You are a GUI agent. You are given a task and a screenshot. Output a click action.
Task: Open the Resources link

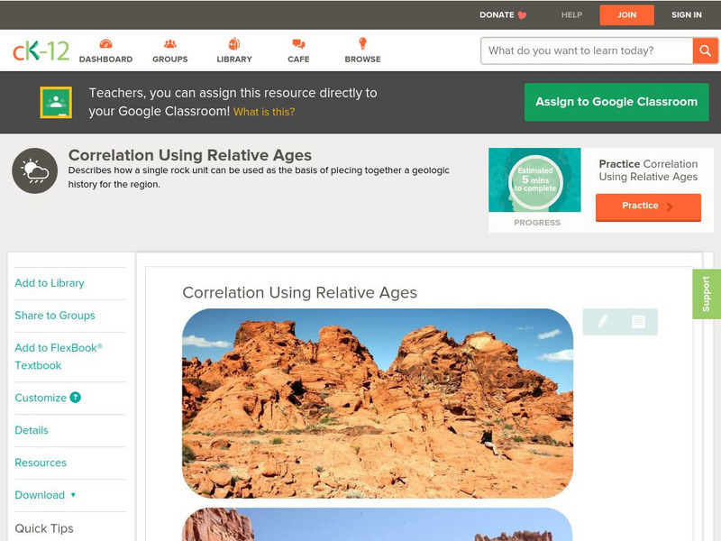click(x=41, y=463)
